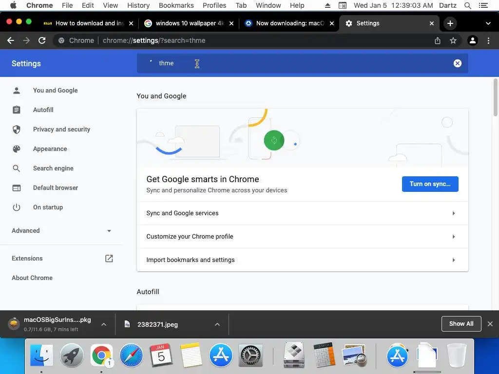
Task: Open Extensions external link icon
Action: click(x=109, y=258)
